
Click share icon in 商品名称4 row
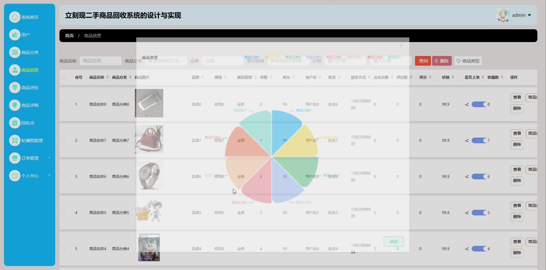(x=467, y=249)
